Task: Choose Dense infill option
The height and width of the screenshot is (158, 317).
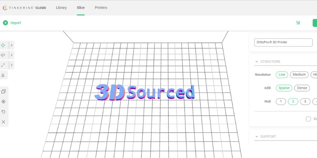Action: coord(302,88)
